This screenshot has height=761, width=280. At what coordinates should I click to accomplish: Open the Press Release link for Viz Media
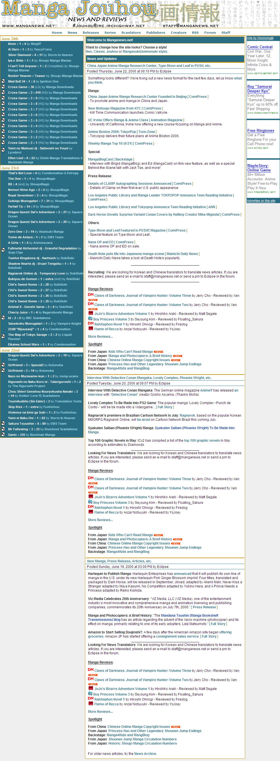pos(204,607)
